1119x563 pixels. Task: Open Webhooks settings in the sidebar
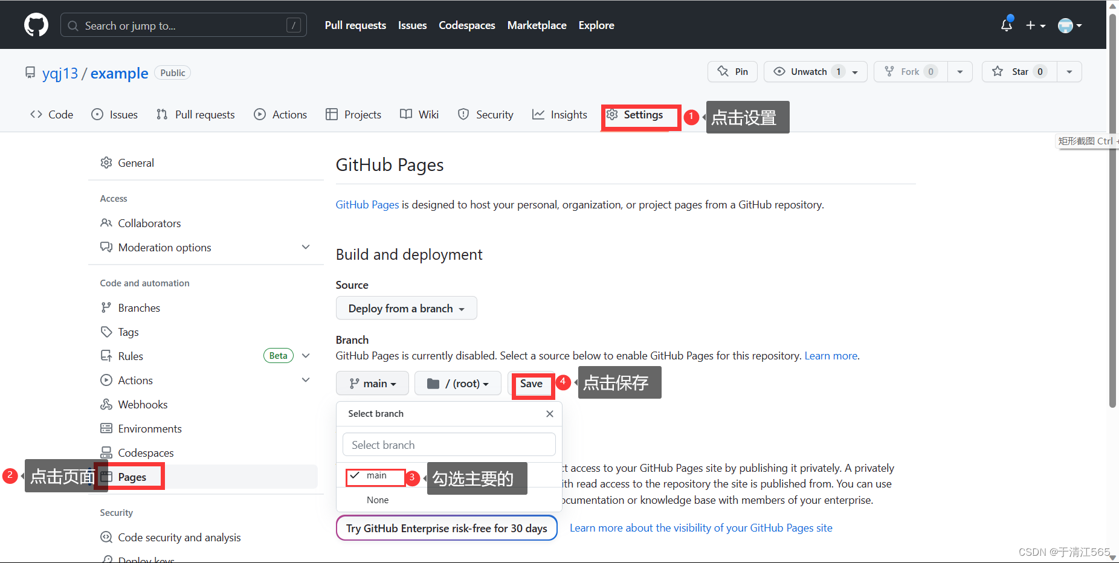click(205, 405)
